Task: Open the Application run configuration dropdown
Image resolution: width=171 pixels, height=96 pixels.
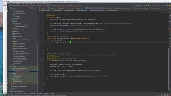Action: [138, 6]
